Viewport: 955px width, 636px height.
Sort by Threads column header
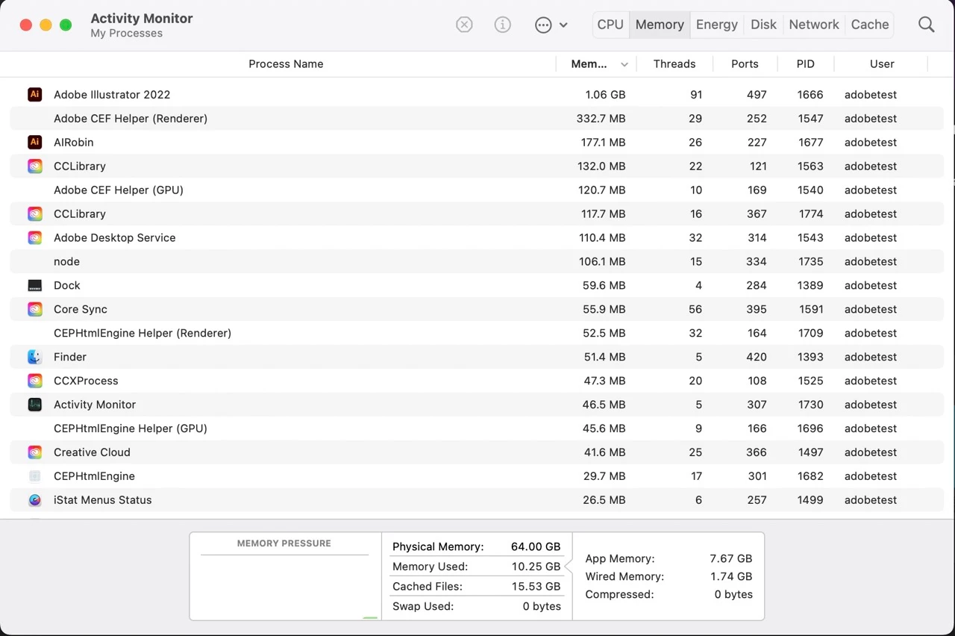tap(674, 64)
